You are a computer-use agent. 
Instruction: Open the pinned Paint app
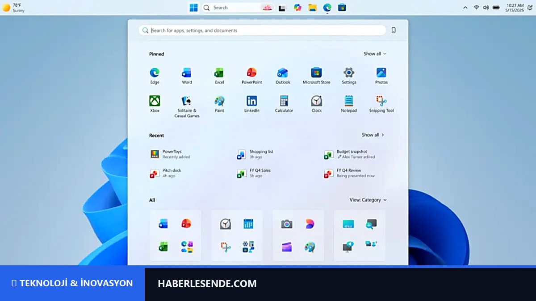point(219,104)
